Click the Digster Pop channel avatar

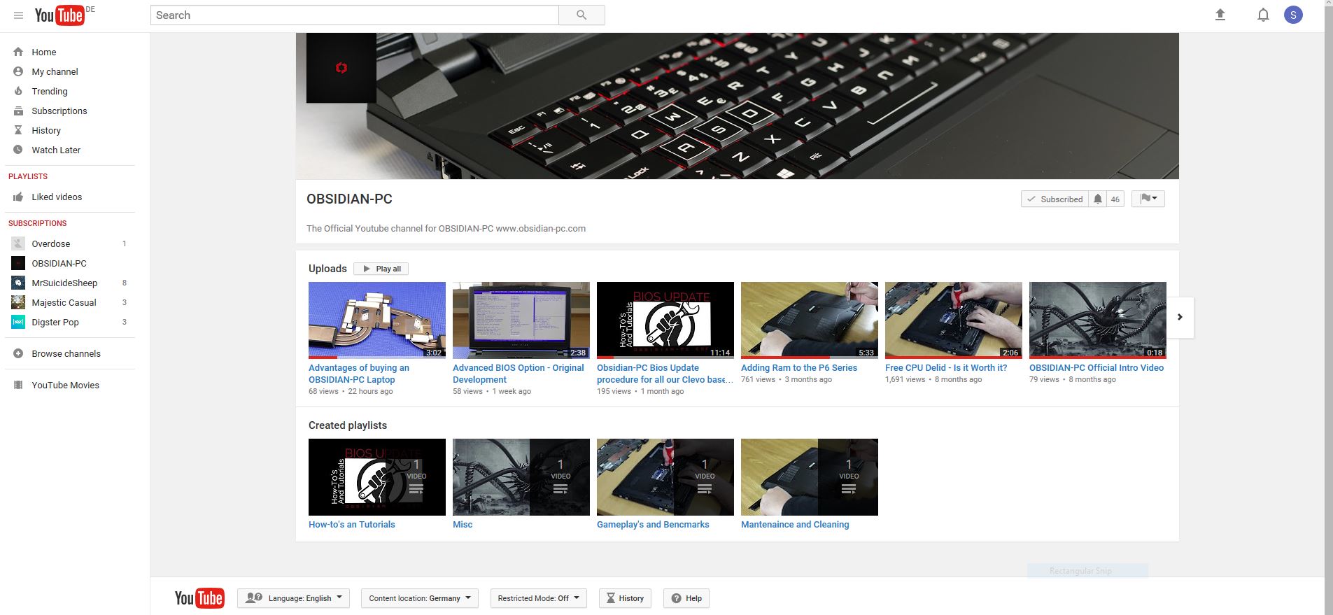click(18, 322)
